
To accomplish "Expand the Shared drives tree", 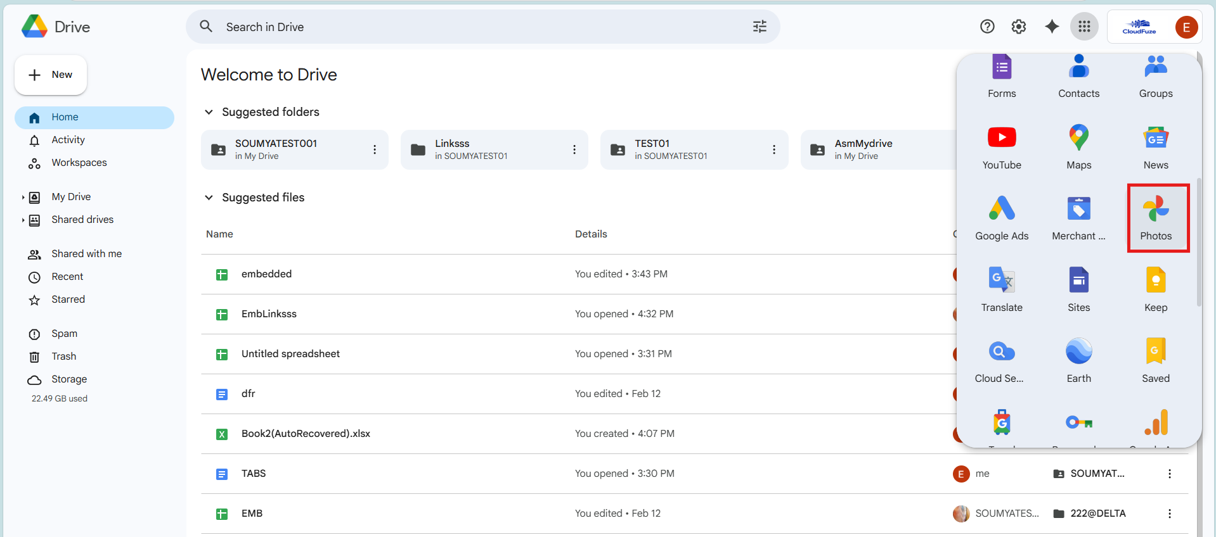I will (23, 220).
